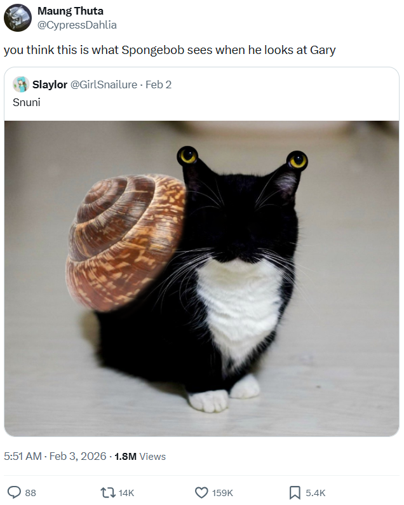The height and width of the screenshot is (505, 404).
Task: Click the 5.4K bookmarks count
Action: 316,493
